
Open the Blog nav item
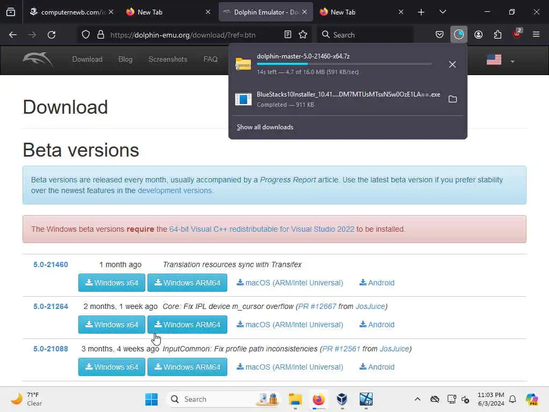click(x=125, y=59)
